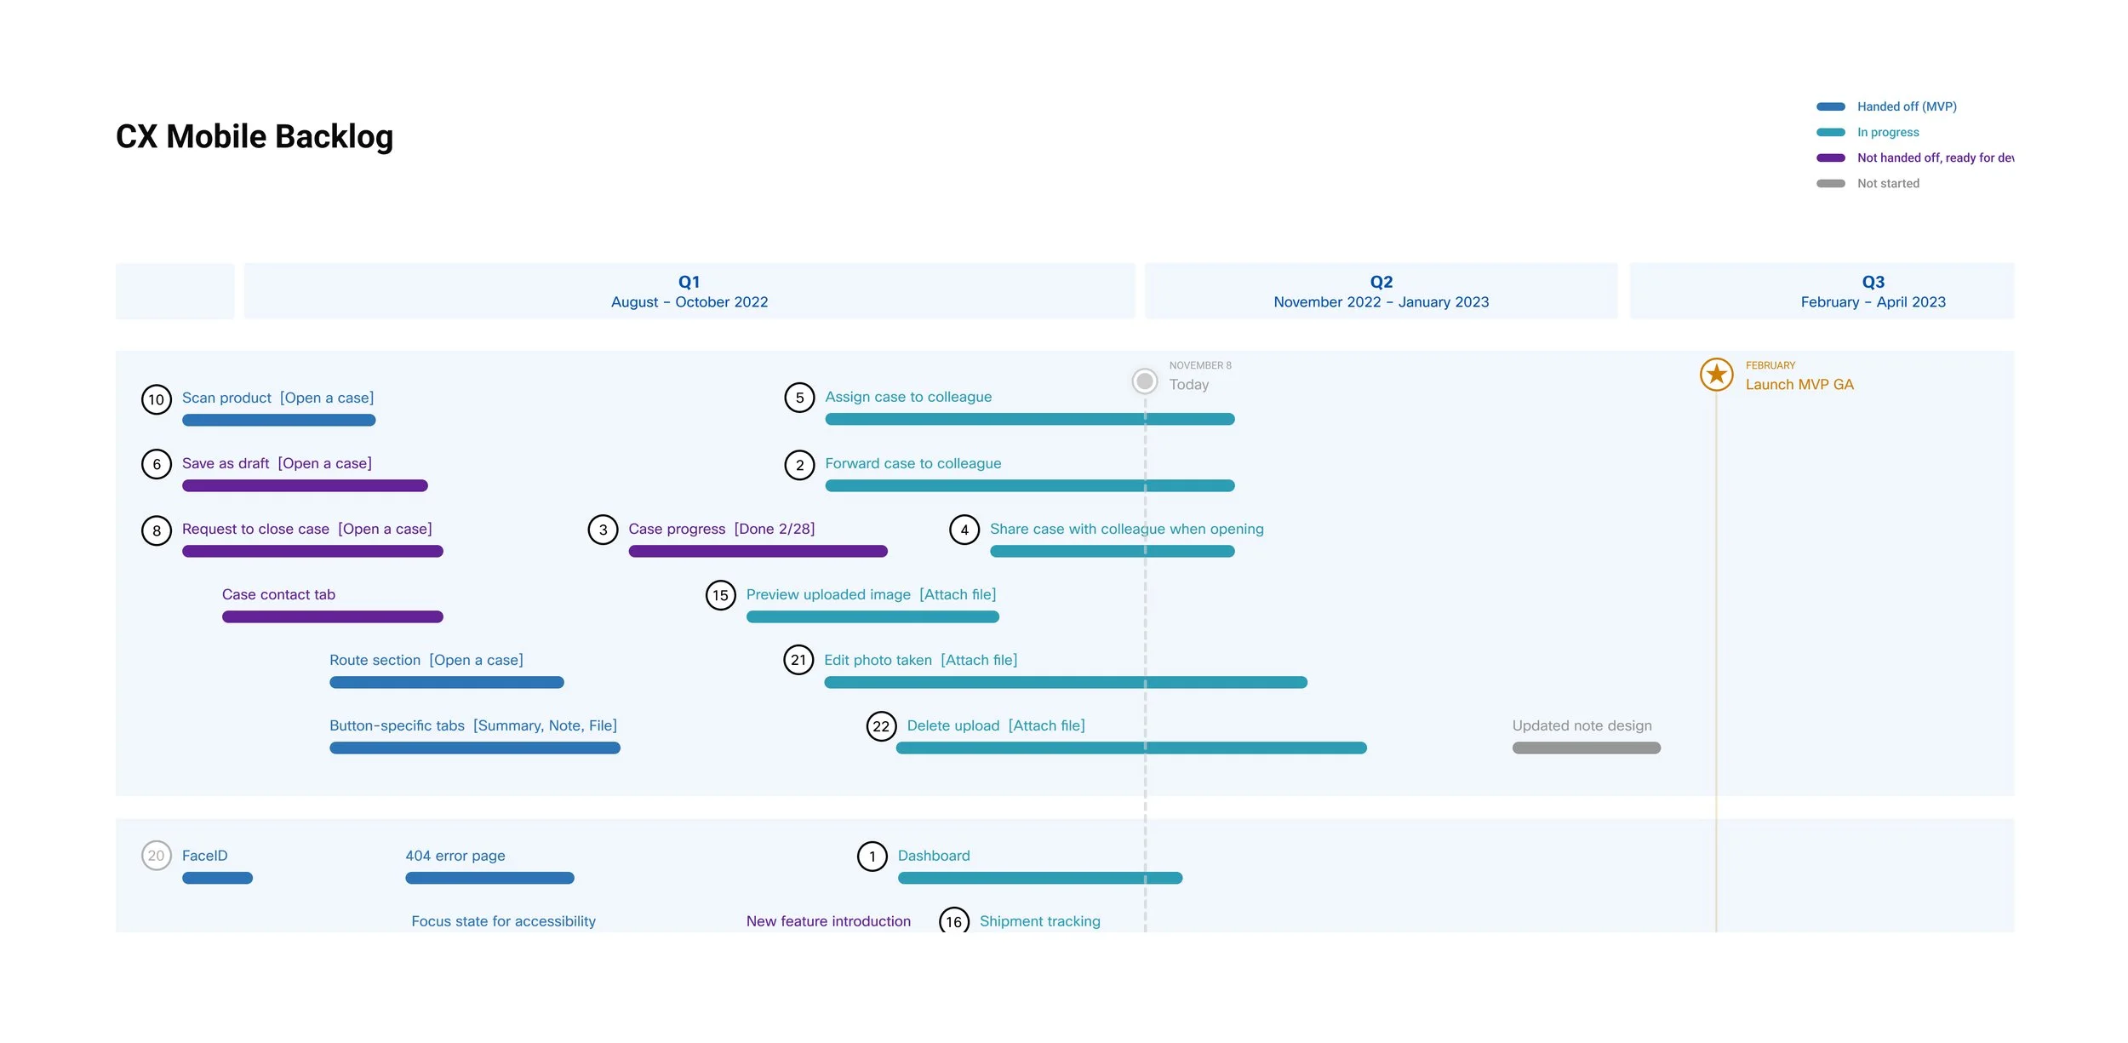This screenshot has width=2128, height=1043.
Task: Click the Not started gray legend swatch
Action: coord(1830,184)
